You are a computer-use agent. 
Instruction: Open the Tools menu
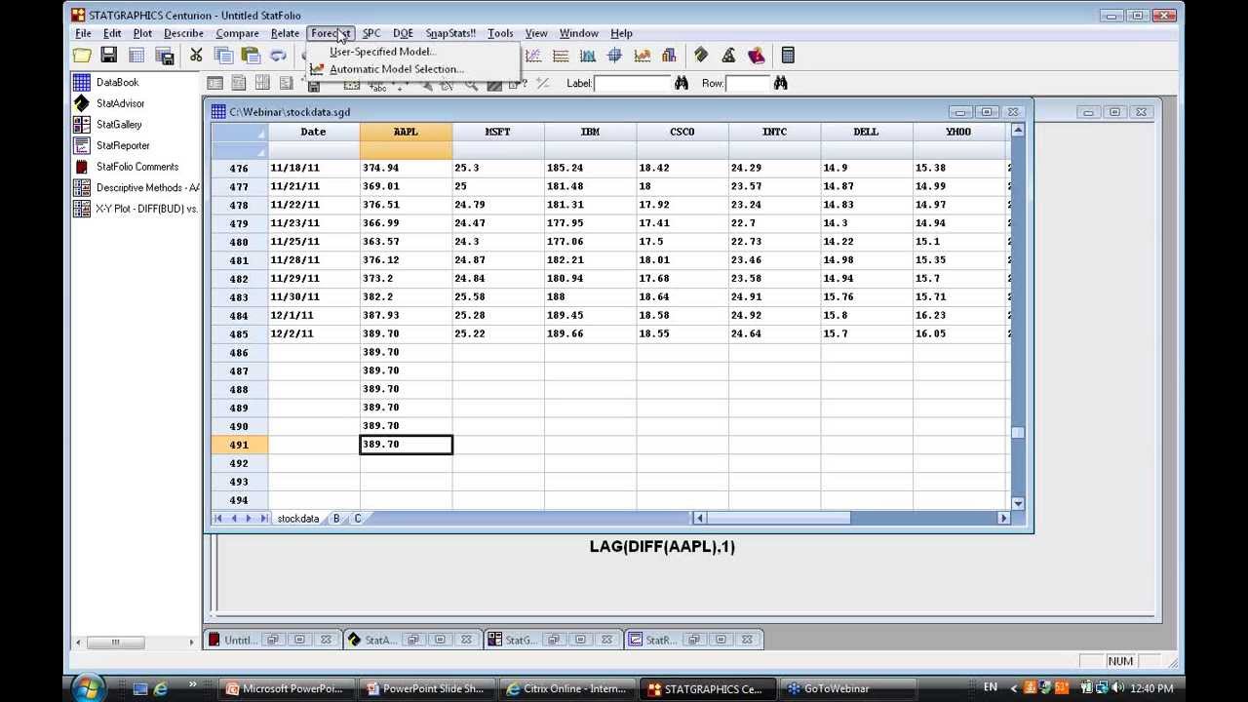(500, 33)
